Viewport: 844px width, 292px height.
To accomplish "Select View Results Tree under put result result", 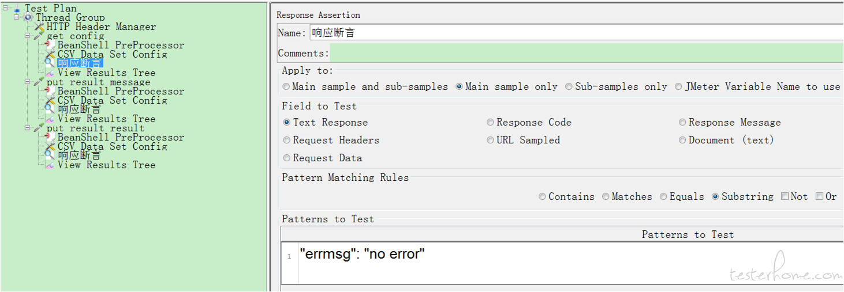I will (106, 165).
